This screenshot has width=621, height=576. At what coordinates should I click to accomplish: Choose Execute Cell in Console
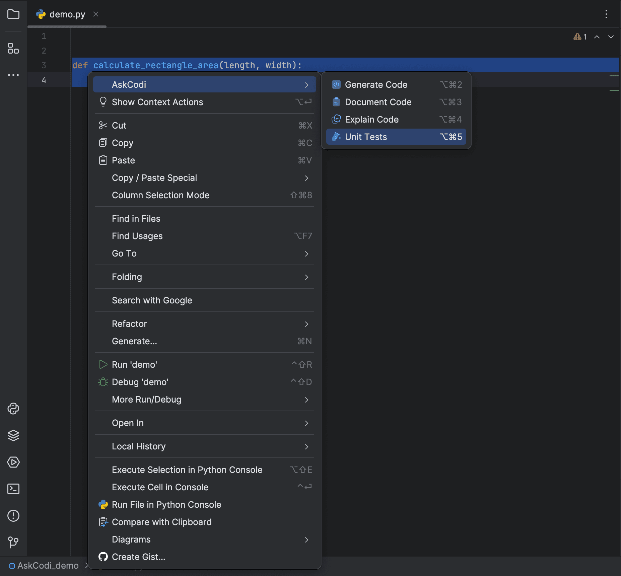[204, 487]
